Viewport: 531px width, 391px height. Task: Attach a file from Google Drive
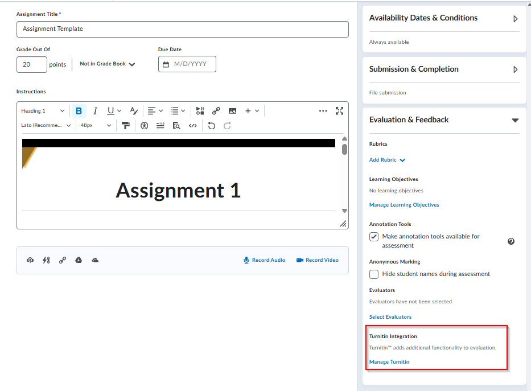click(x=79, y=260)
